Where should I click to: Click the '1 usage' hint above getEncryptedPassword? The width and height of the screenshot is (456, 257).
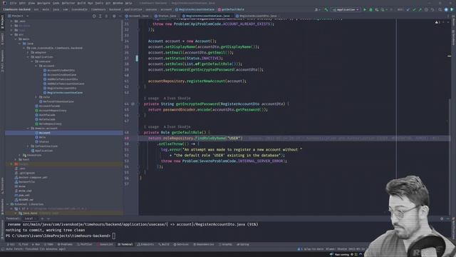click(x=151, y=99)
